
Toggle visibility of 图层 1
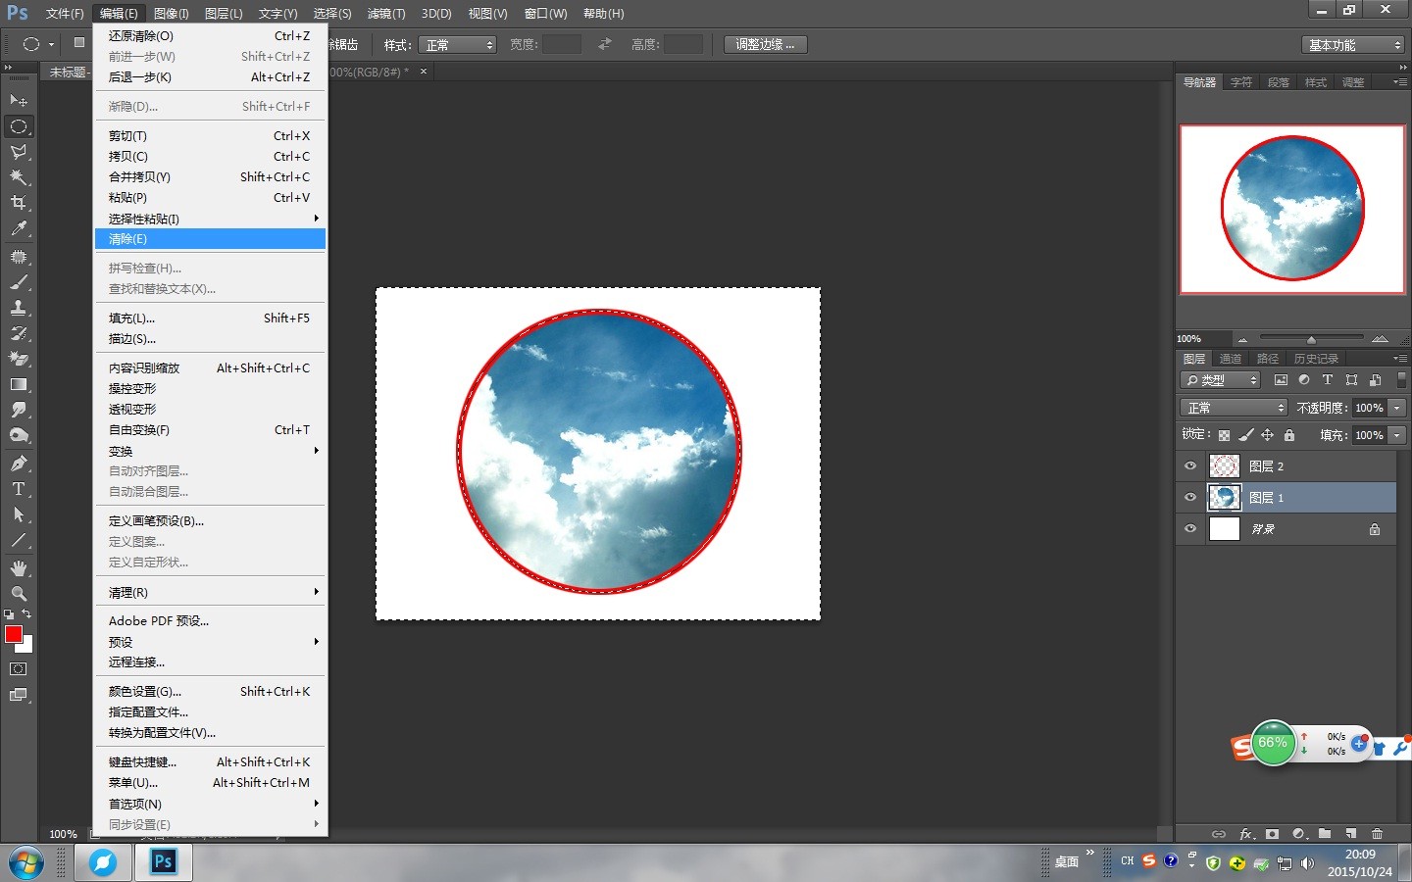[x=1190, y=498]
